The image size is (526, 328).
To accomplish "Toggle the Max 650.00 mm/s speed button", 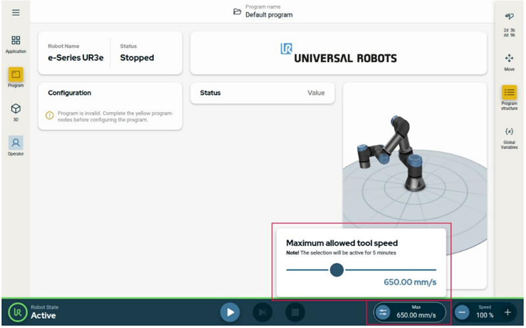I will (x=410, y=312).
